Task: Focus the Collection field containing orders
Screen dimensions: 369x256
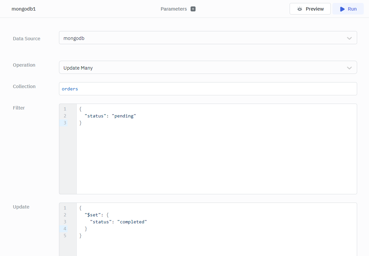Action: (208, 89)
